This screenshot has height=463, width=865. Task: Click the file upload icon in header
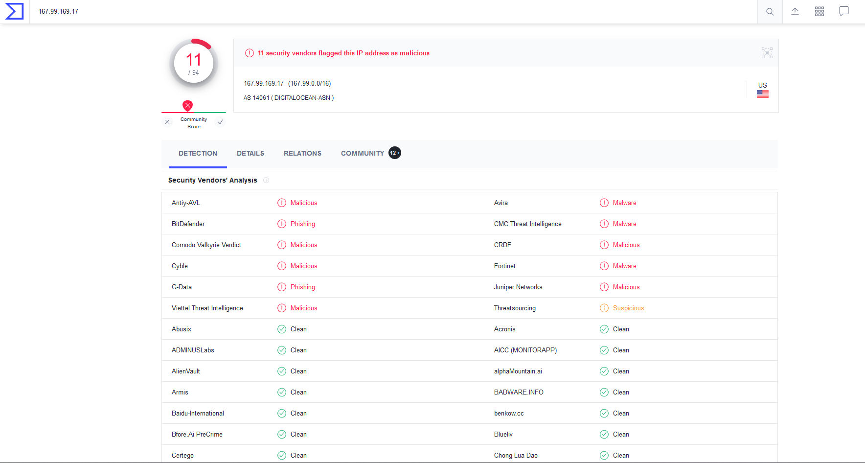click(x=795, y=11)
